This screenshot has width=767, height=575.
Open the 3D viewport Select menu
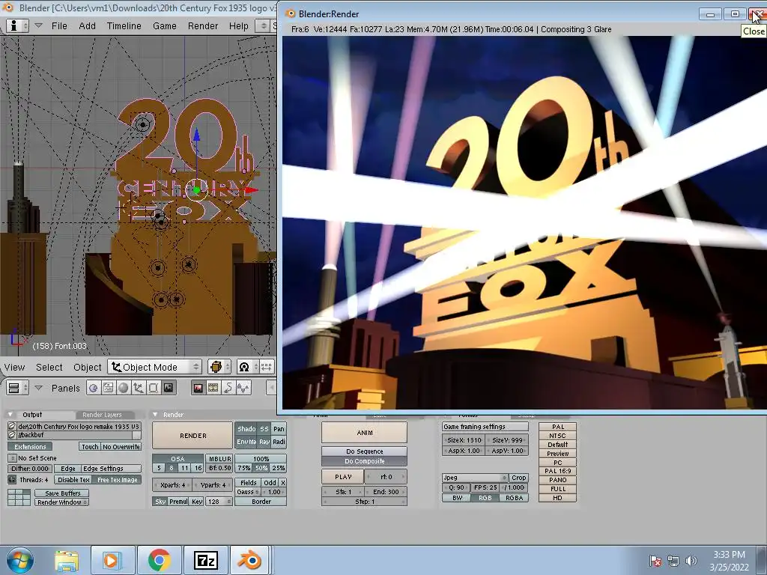click(49, 367)
